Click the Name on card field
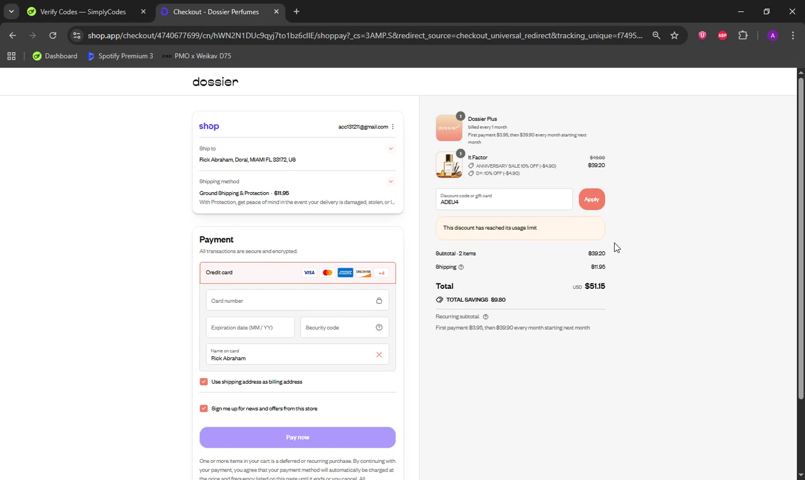 point(297,354)
